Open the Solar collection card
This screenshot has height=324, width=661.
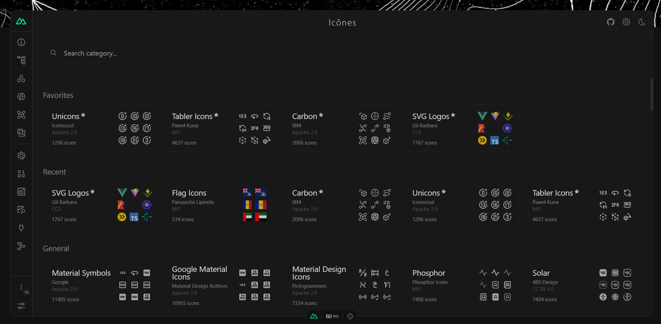coord(582,285)
